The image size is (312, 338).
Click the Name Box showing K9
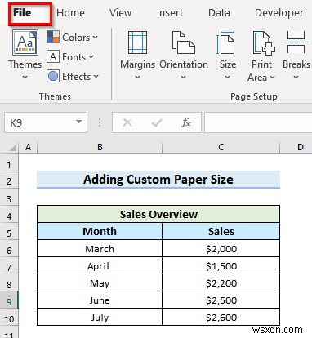38,122
